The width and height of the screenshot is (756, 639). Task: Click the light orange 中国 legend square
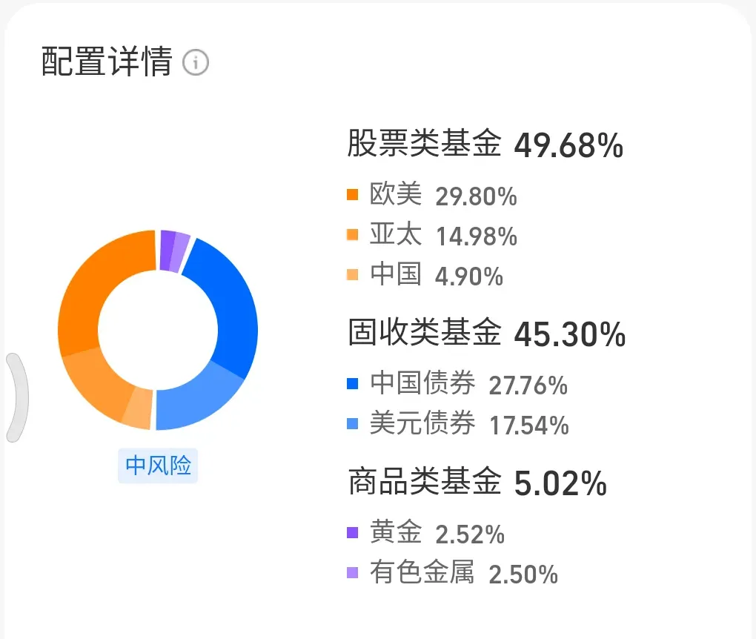coord(353,276)
